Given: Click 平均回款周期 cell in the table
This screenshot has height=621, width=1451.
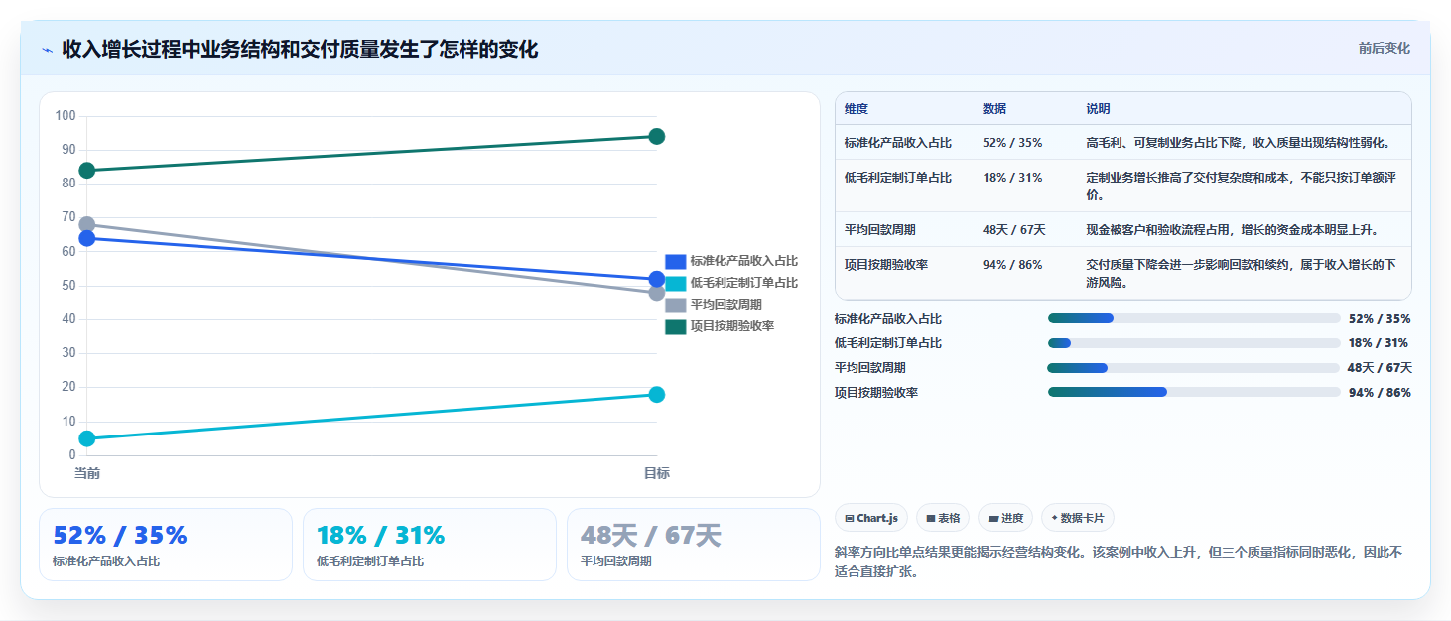Looking at the screenshot, I should [x=880, y=230].
